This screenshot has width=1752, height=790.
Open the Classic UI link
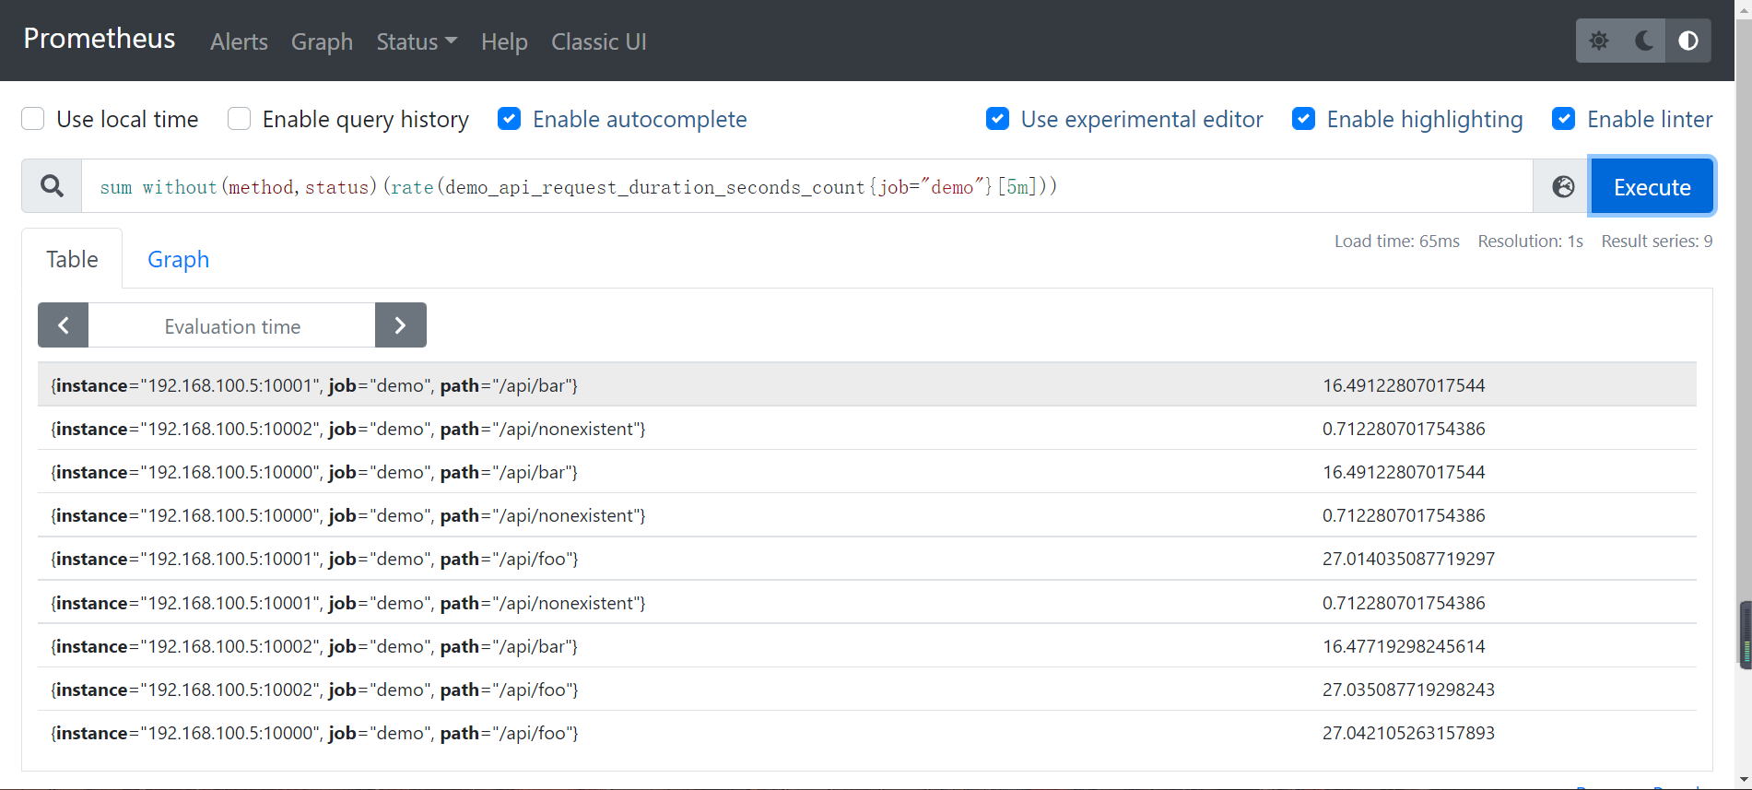(598, 41)
